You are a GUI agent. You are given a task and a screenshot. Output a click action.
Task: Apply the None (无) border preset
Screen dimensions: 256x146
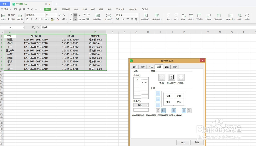162,77
